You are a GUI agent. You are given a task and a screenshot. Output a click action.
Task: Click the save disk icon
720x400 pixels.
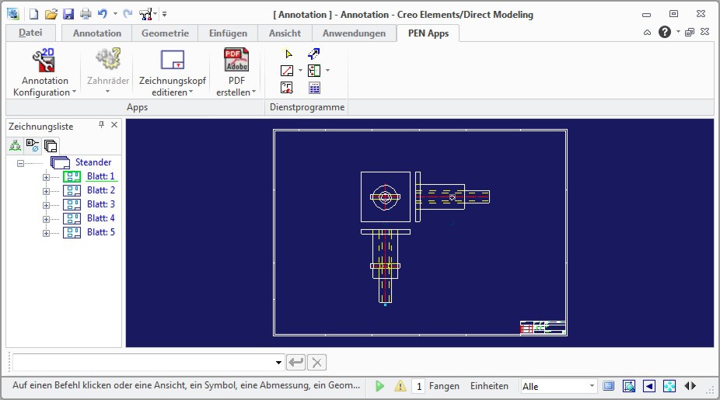click(68, 14)
